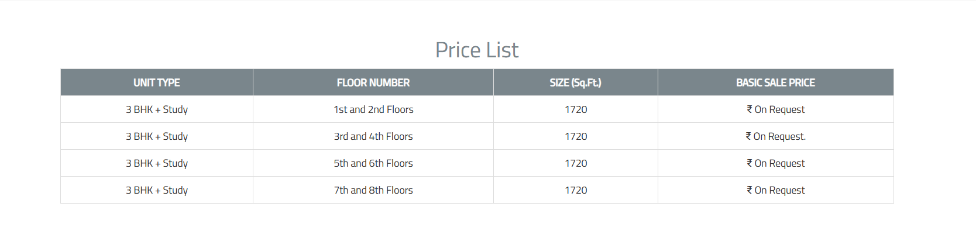Screen dimensions: 976x234
Task: Select the 7th and 8th Floors cell
Action: pos(373,190)
